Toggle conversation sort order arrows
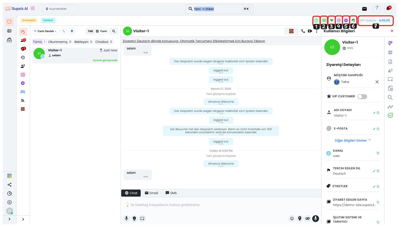The width and height of the screenshot is (399, 227). pos(64,31)
